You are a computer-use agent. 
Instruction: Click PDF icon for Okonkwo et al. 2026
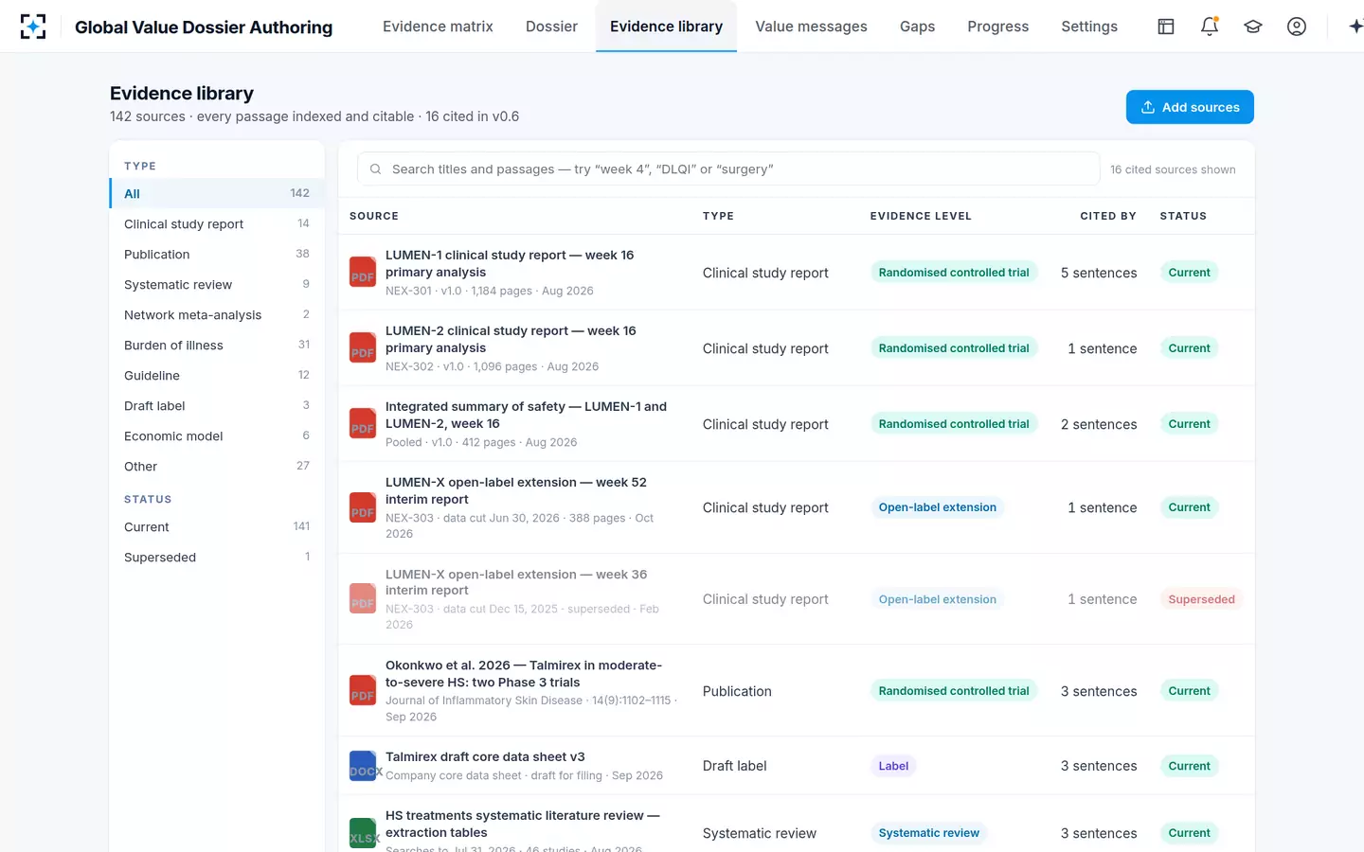coord(363,690)
